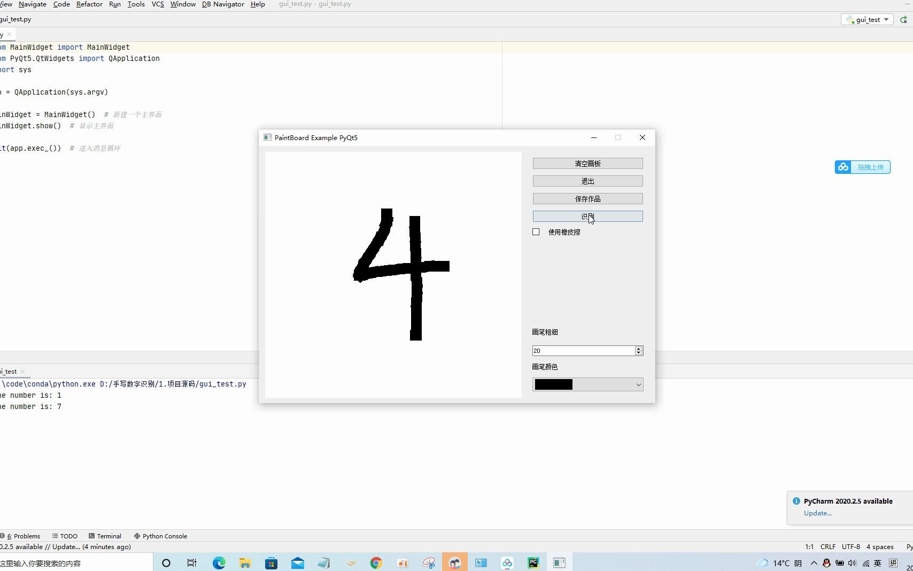Click the battery tray icon

tap(840, 563)
